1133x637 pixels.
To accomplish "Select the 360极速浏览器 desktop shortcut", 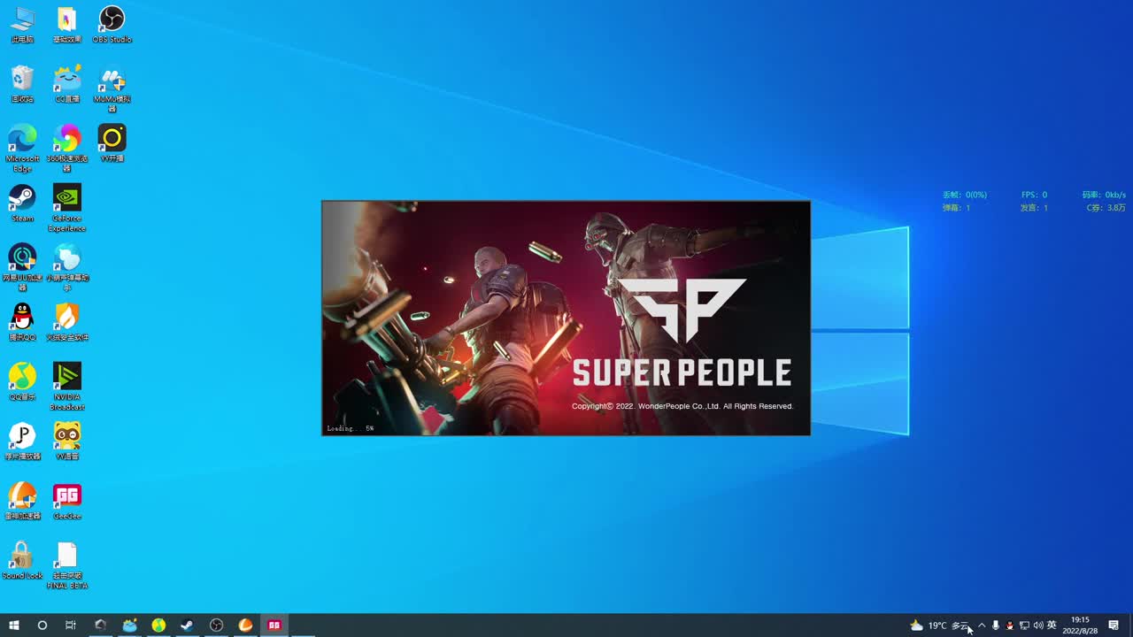I will (67, 148).
